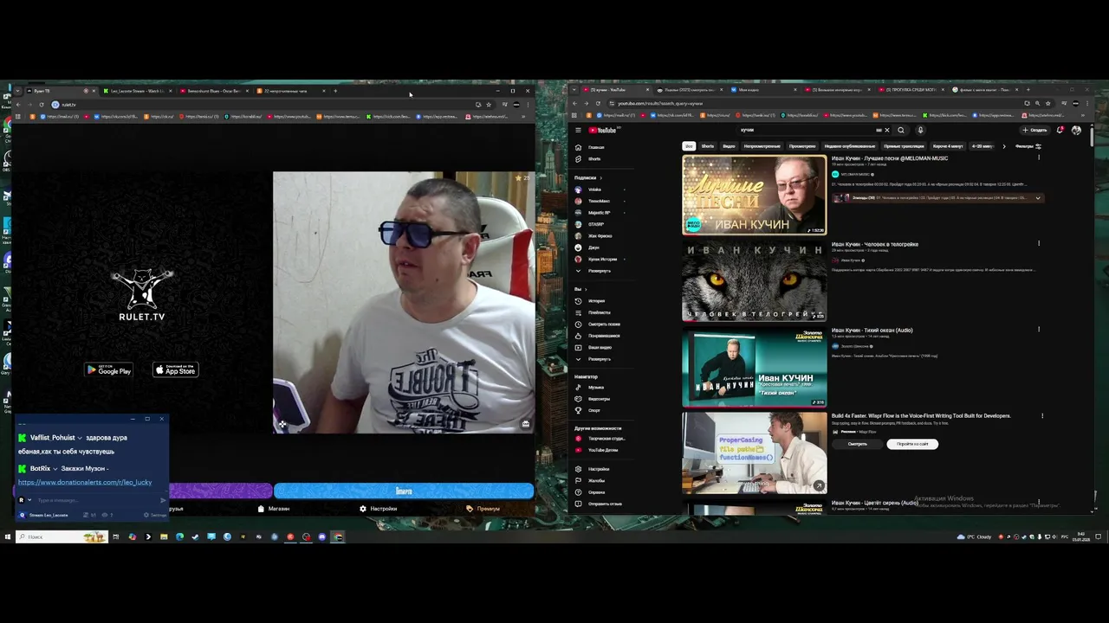
Task: Click the YouTube search magnifier button
Action: point(901,131)
